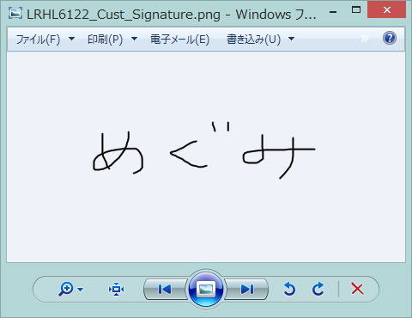Expand the 書き込み(U) dropdown arrow
412x318 pixels.
point(291,39)
